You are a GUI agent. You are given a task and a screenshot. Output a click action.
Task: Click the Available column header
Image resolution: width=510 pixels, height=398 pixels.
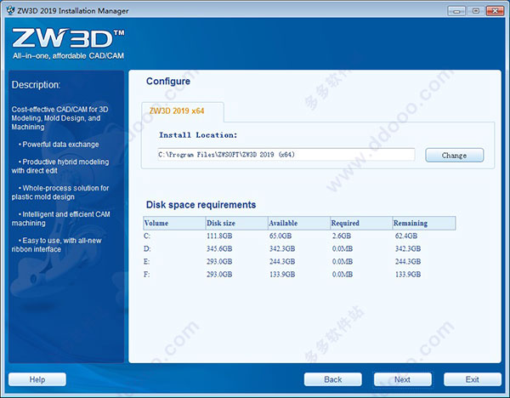(299, 223)
